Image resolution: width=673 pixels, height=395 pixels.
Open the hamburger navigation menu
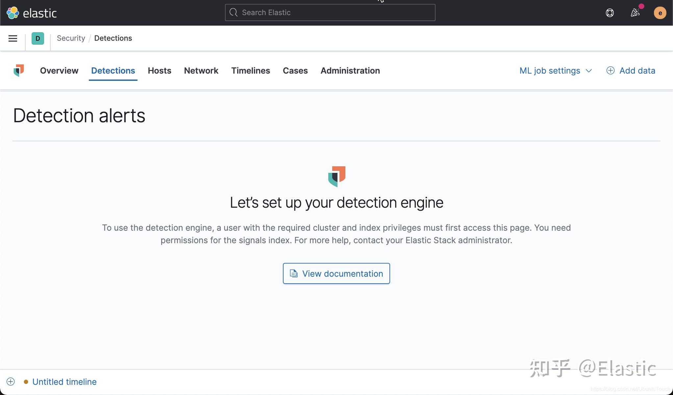[12, 38]
